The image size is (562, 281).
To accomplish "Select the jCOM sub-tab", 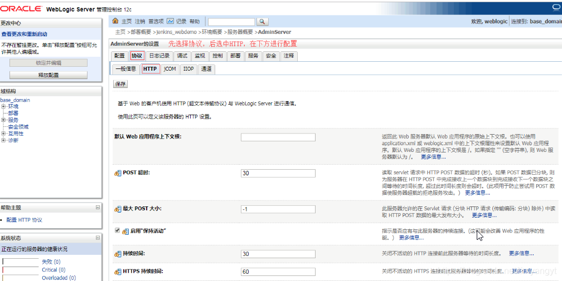I will [x=170, y=69].
